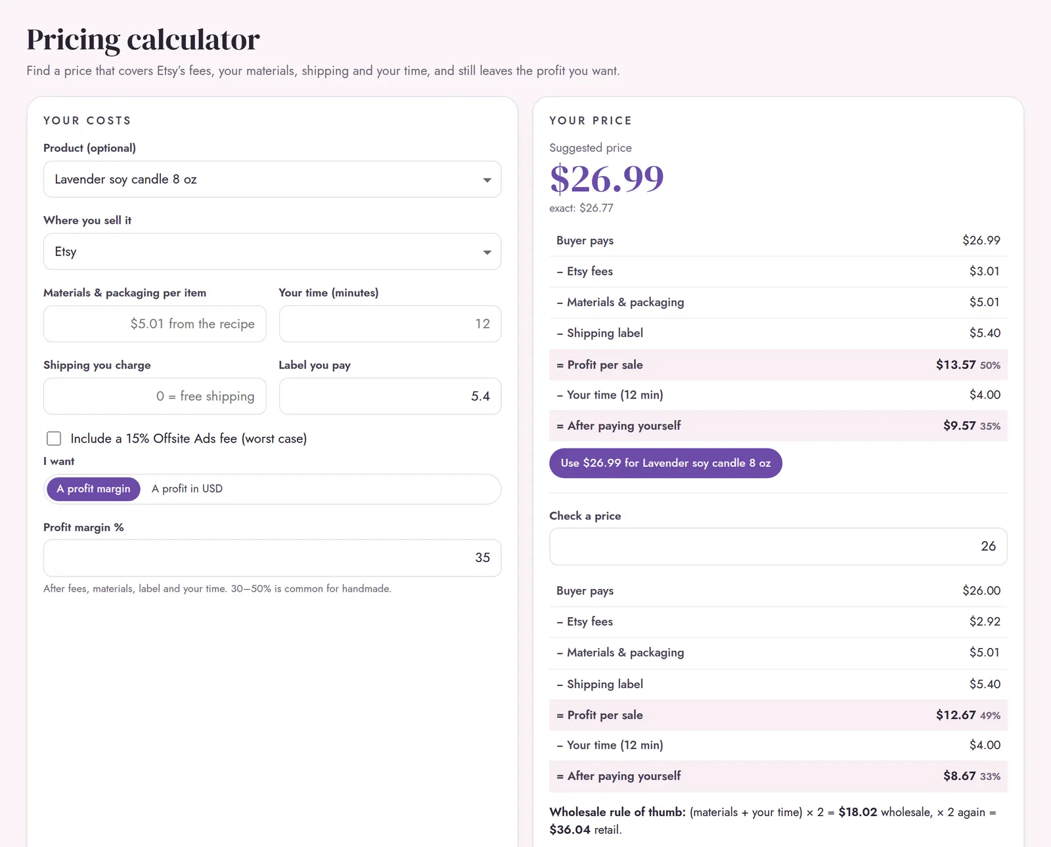This screenshot has width=1051, height=847.
Task: Open the 'Where you sell it' Etsy dropdown
Action: [x=272, y=251]
